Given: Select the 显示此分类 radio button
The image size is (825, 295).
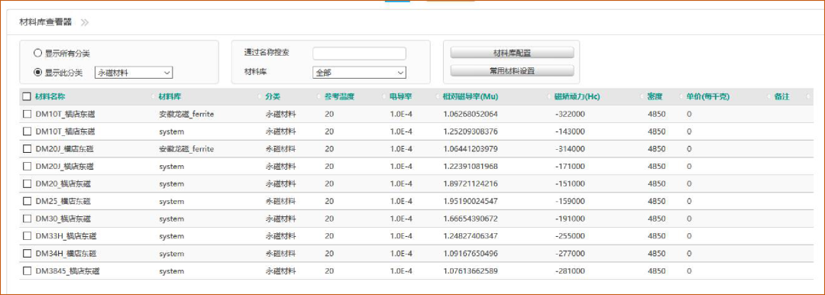Looking at the screenshot, I should tap(37, 73).
